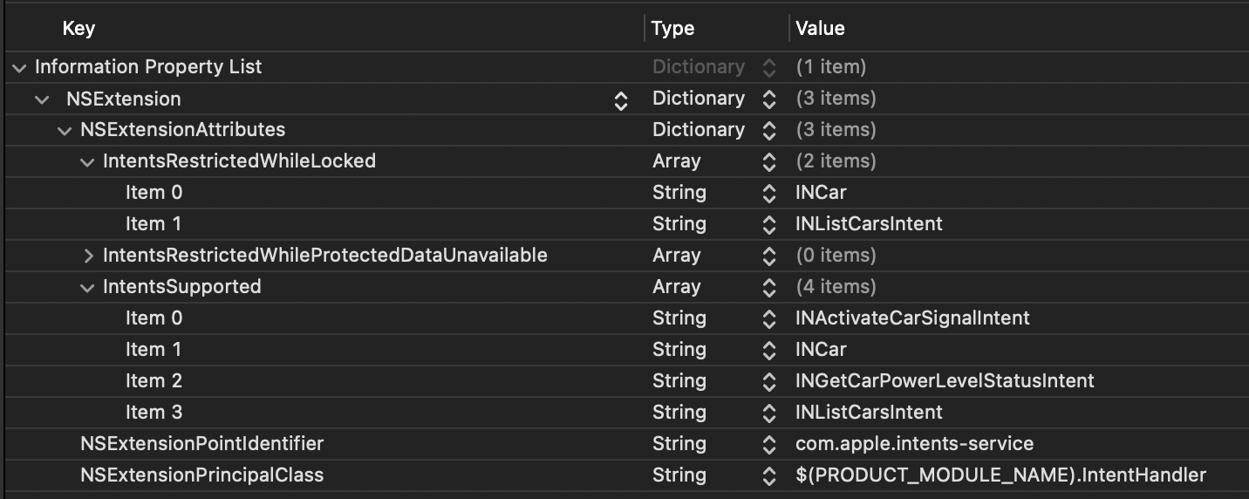Open type popup for NSExtension row
Image resolution: width=1249 pixels, height=499 pixels.
[768, 99]
